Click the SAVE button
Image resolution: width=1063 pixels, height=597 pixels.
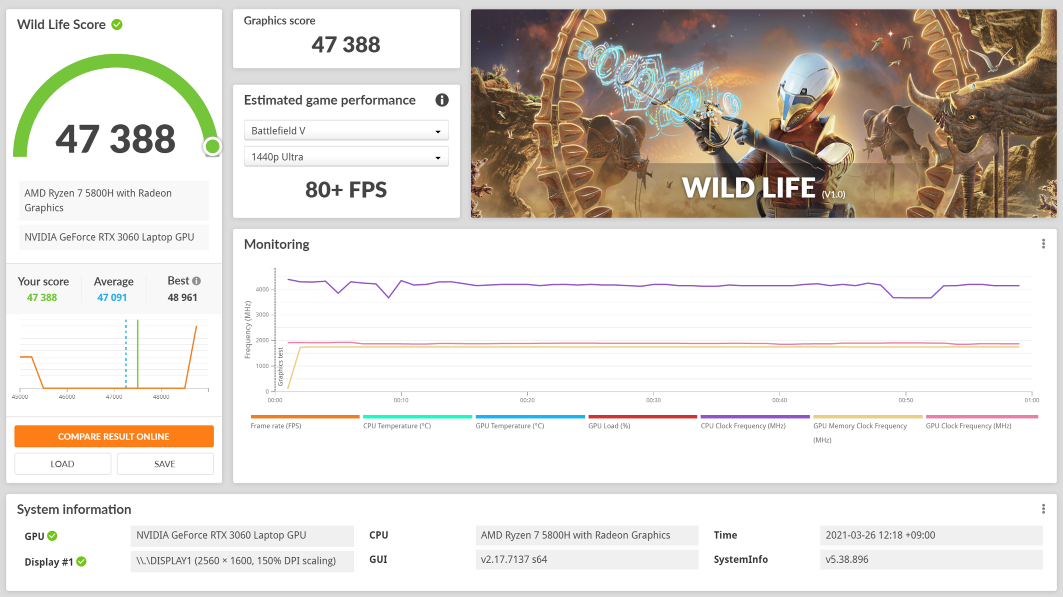[x=165, y=464]
